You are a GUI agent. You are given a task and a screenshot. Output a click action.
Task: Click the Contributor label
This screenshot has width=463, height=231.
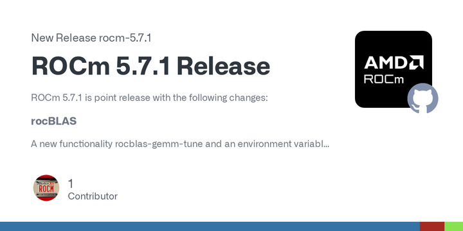tap(93, 196)
